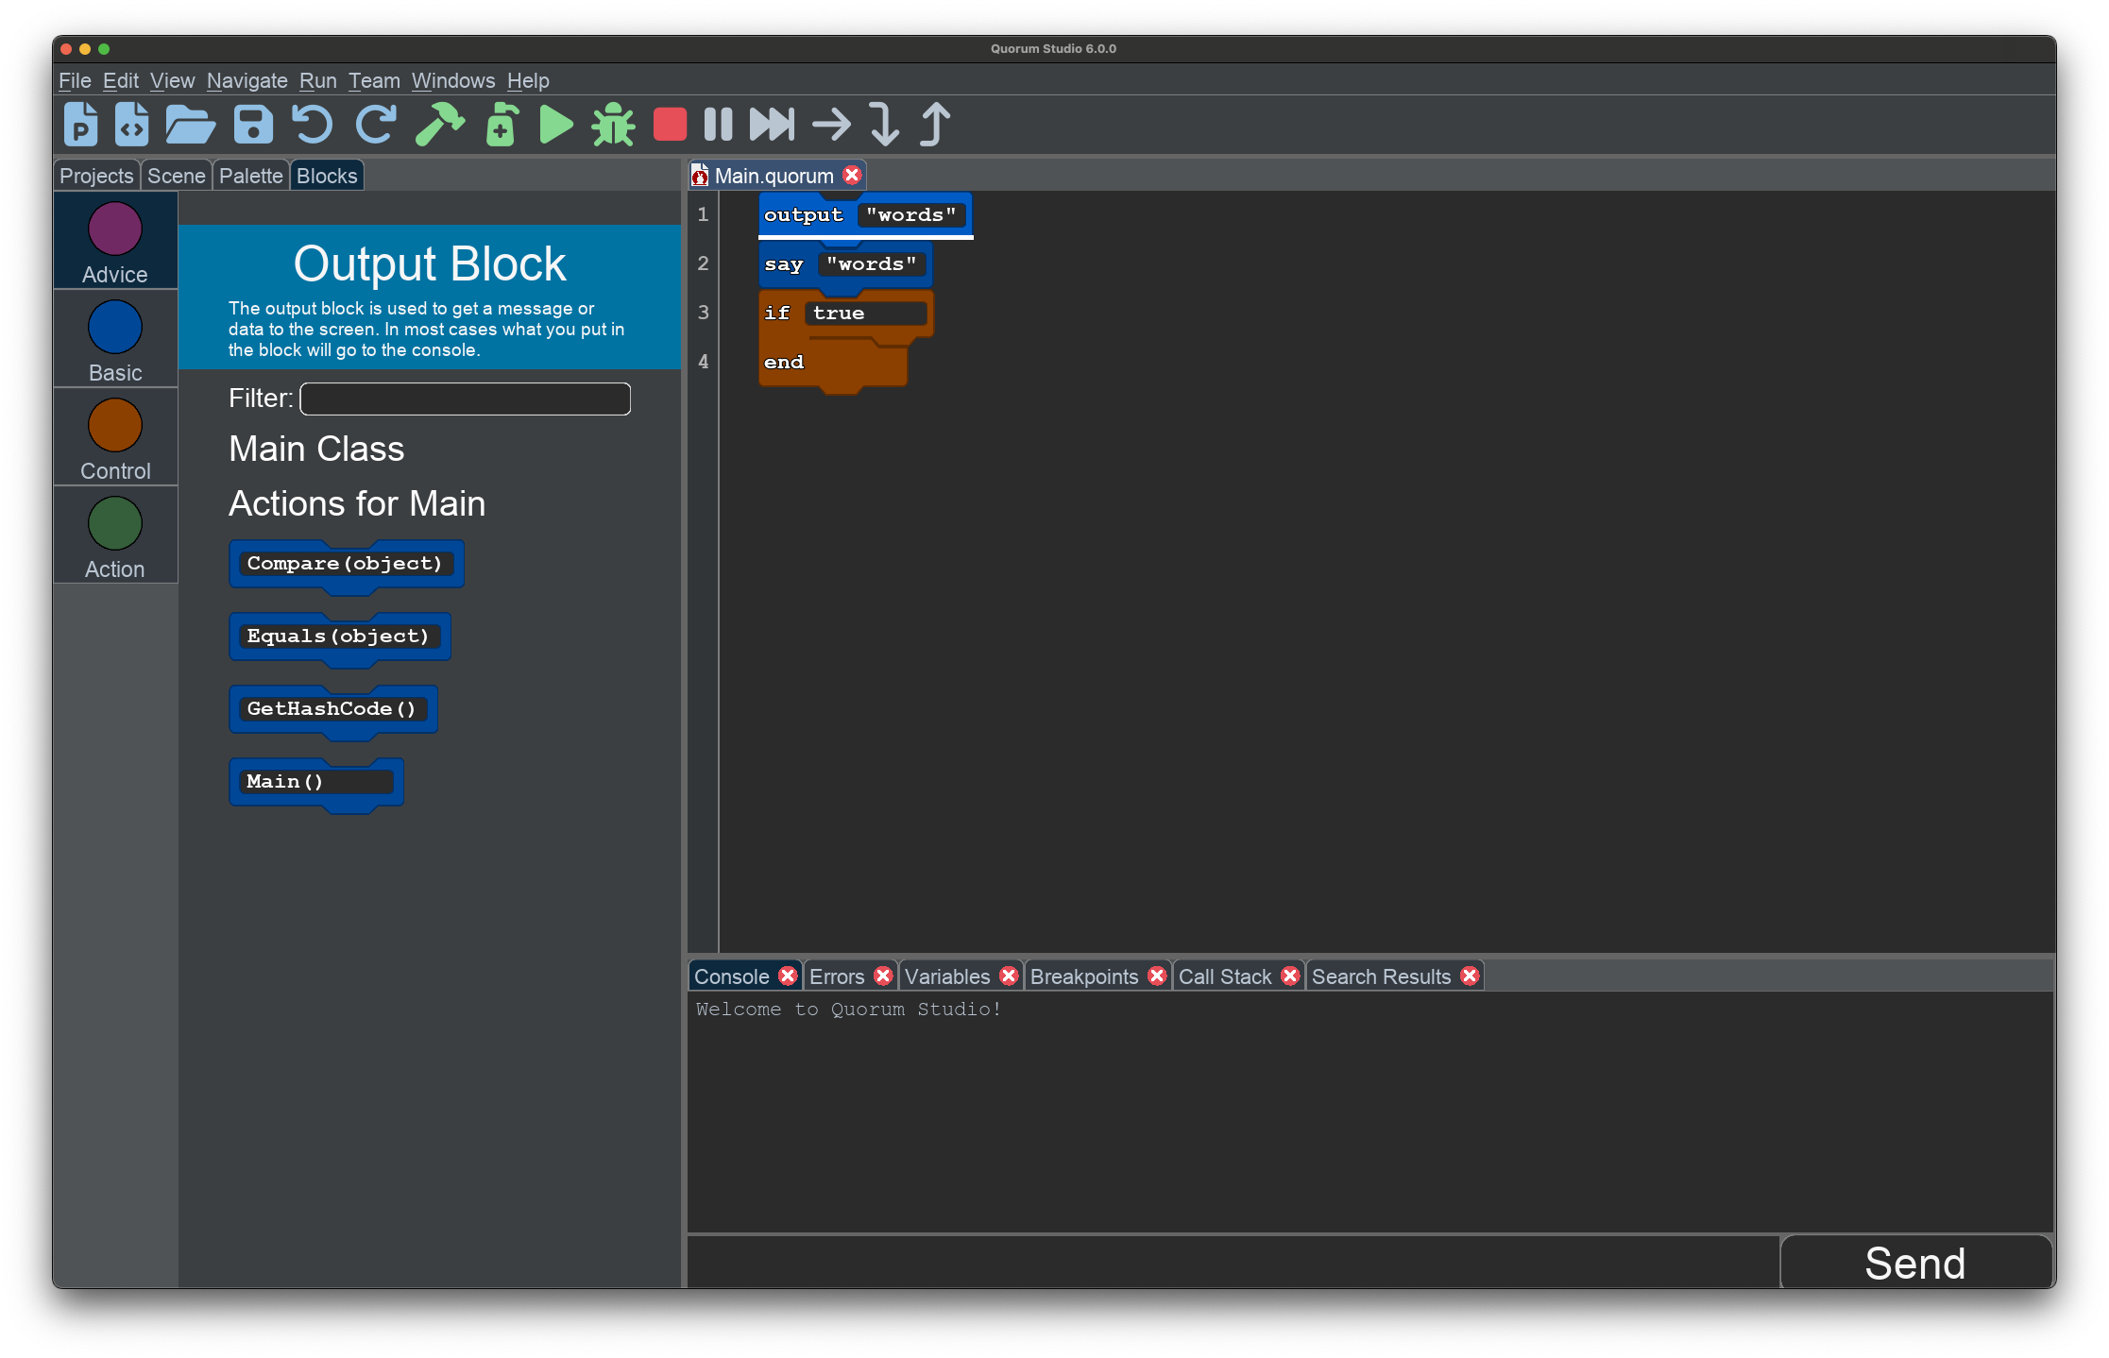Viewport: 2109px width, 1358px height.
Task: Select the Action block category icon
Action: coord(114,523)
